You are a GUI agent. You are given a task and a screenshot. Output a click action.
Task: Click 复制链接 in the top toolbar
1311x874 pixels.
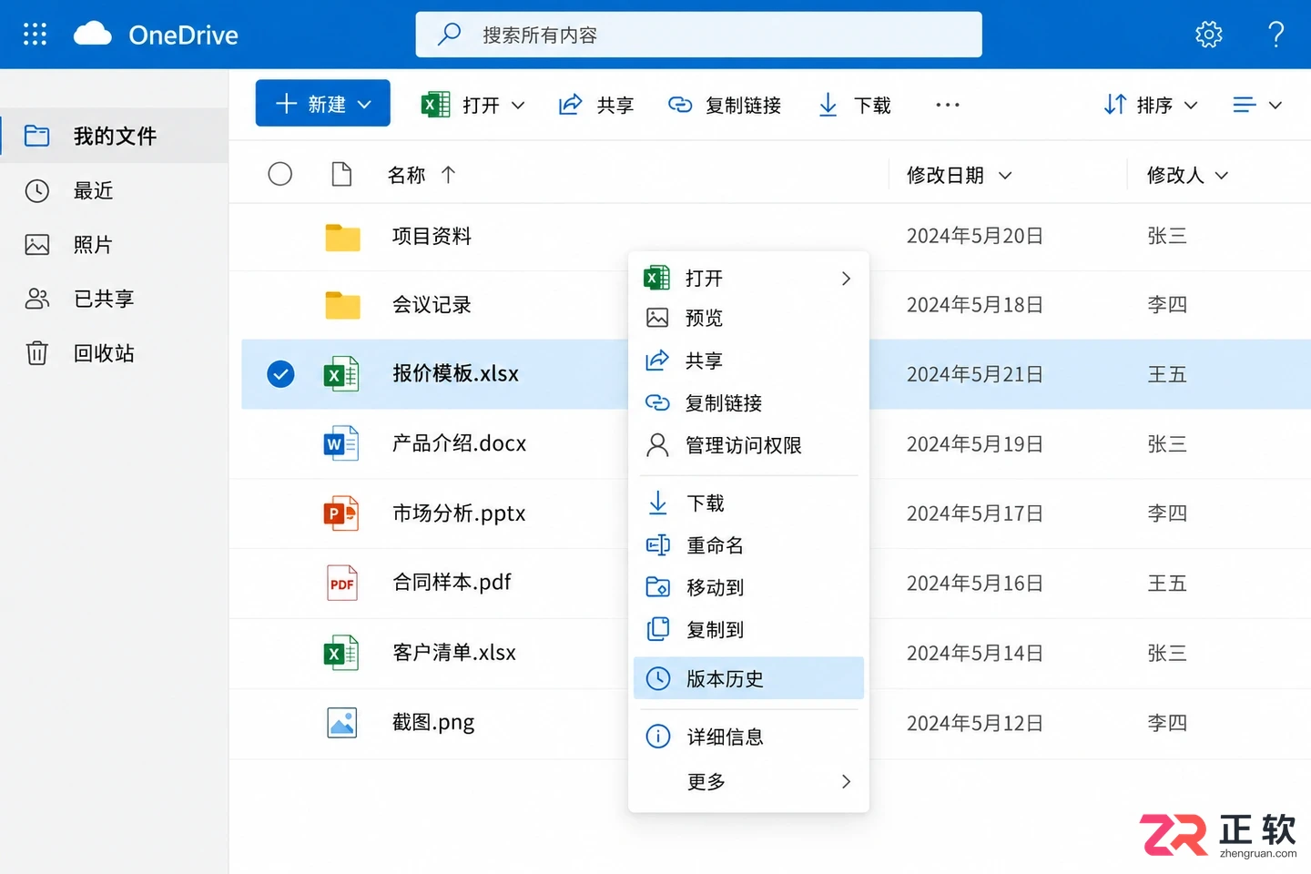coord(725,105)
